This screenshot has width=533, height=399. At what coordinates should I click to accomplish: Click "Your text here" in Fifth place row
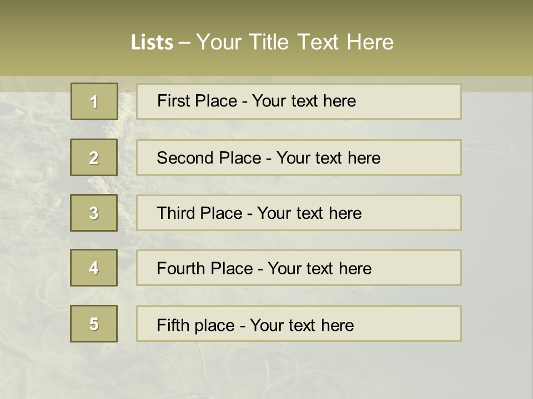pos(301,325)
